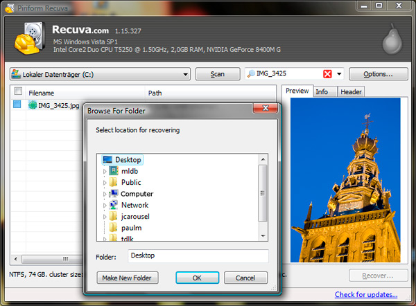Follow the Check for updates... link
Image resolution: width=416 pixels, height=306 pixels.
point(366,295)
